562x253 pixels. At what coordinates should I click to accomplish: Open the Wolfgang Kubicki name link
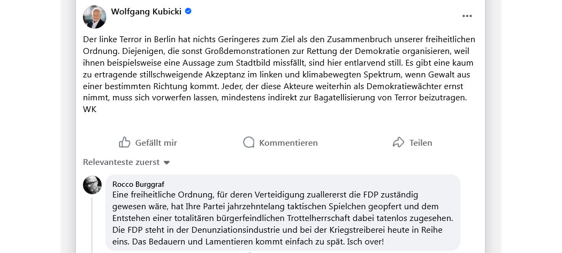tap(146, 12)
